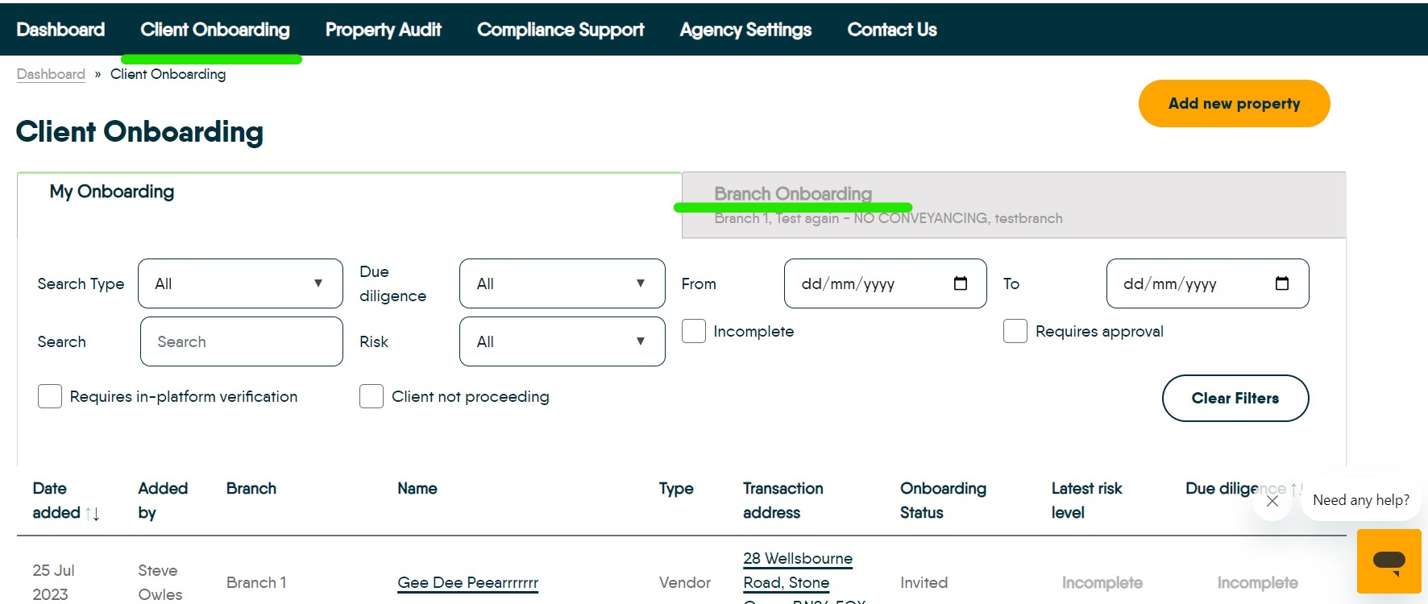1428x604 pixels.
Task: Open Agency Settings menu item
Action: tap(745, 30)
